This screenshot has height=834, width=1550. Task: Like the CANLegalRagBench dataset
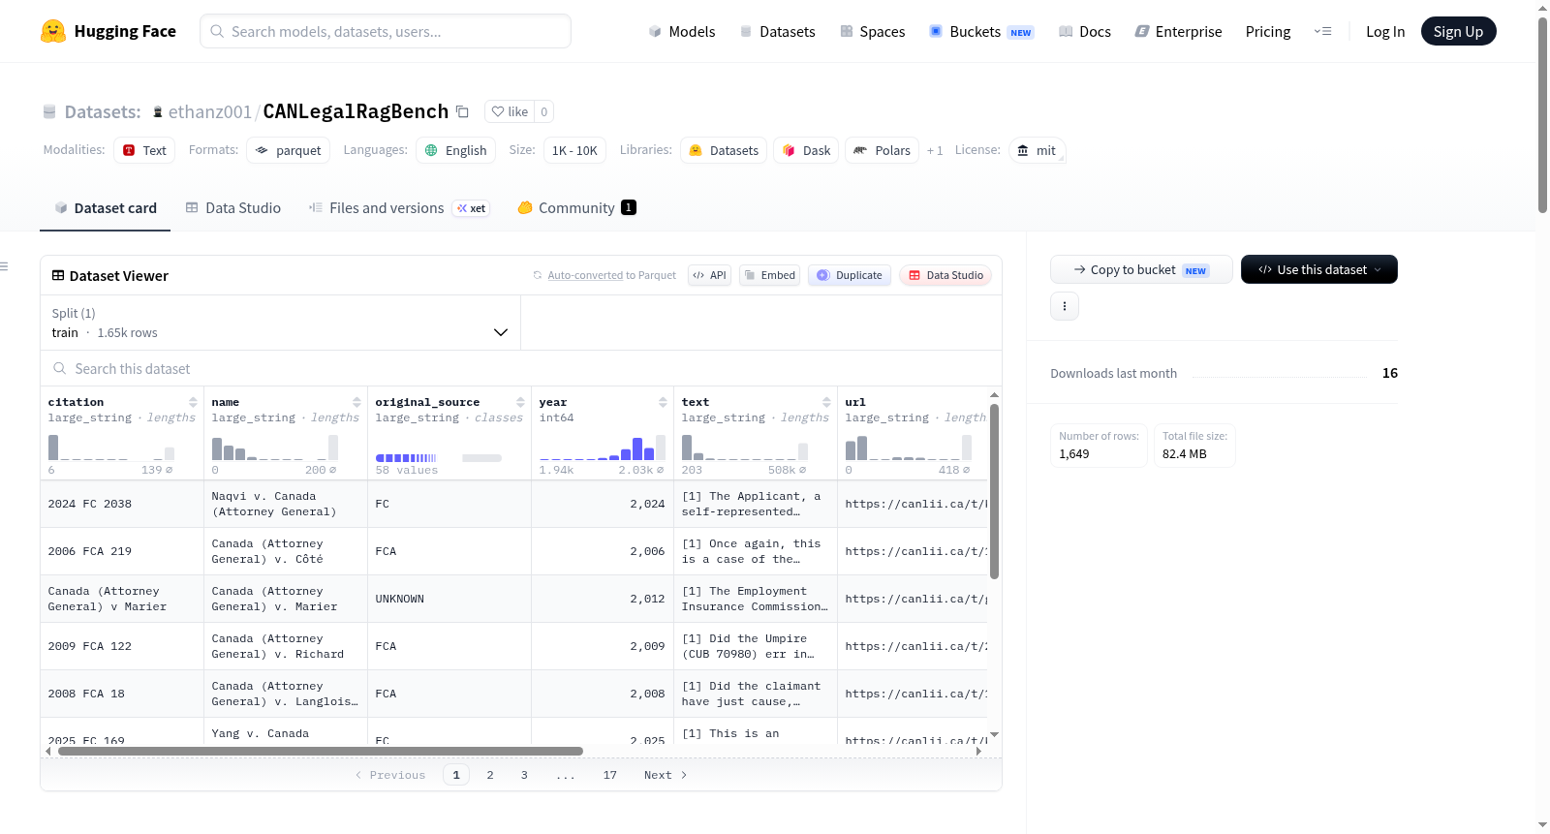point(510,111)
